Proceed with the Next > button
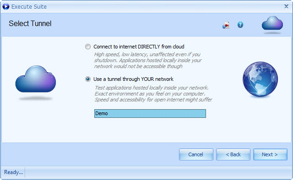 click(x=270, y=154)
